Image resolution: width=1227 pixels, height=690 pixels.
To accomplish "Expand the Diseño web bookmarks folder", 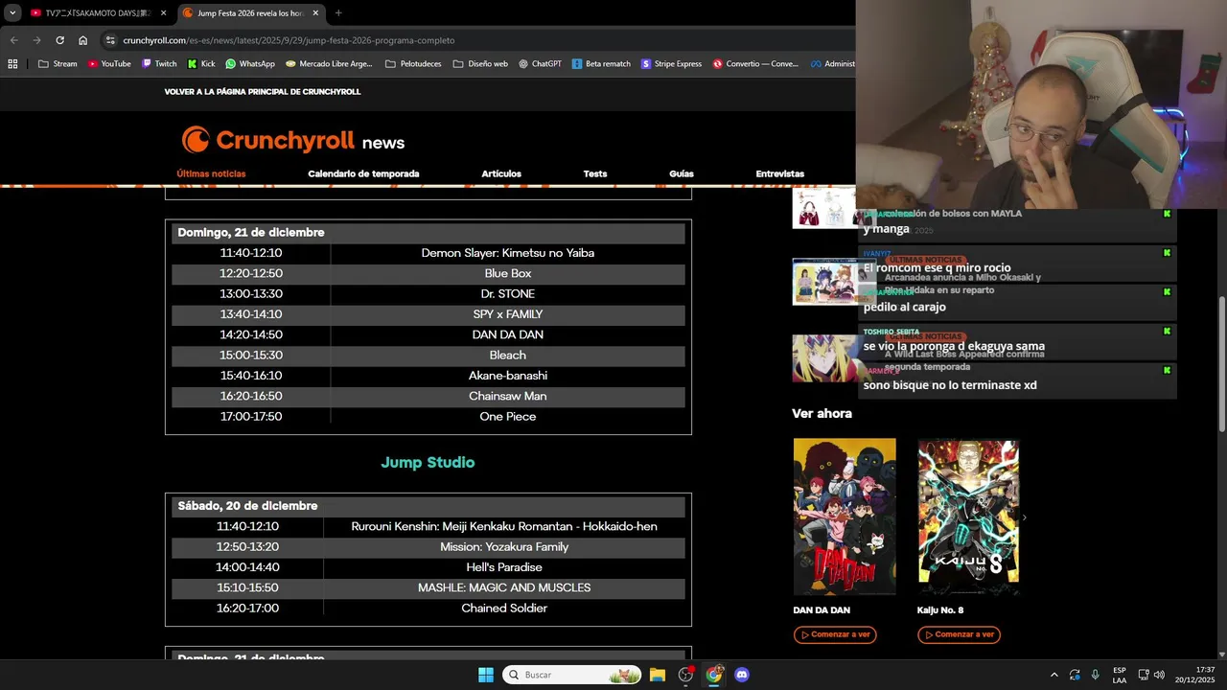I will (480, 64).
